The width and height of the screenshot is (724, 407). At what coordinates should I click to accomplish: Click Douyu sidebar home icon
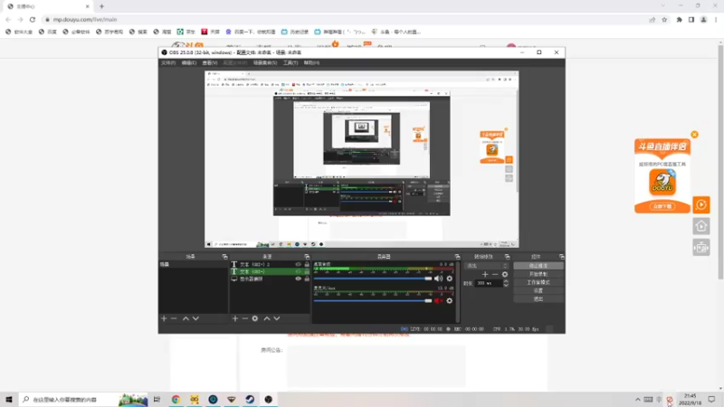click(700, 226)
